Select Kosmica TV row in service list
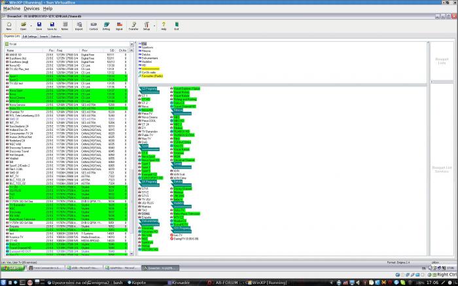 coord(66,237)
